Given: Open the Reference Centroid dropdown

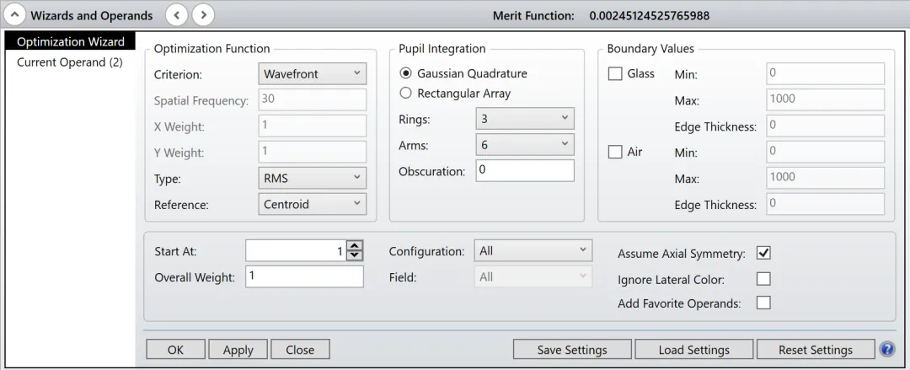Looking at the screenshot, I should pyautogui.click(x=311, y=204).
